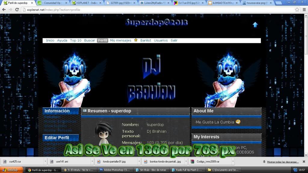Switch to the DJ-Tux-010.jpg tab

coord(189,3)
